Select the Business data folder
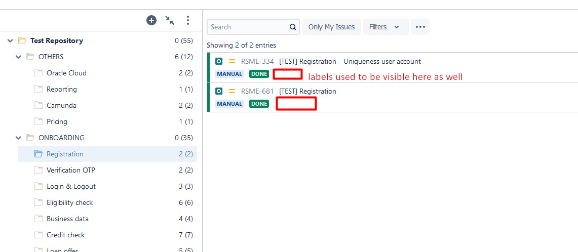Viewport: 578px width, 252px height. (67, 219)
